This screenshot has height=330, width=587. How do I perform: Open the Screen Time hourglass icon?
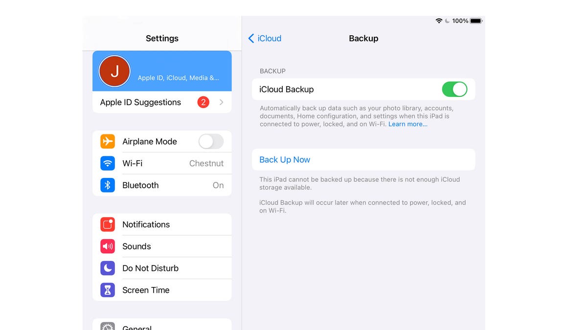click(x=108, y=290)
